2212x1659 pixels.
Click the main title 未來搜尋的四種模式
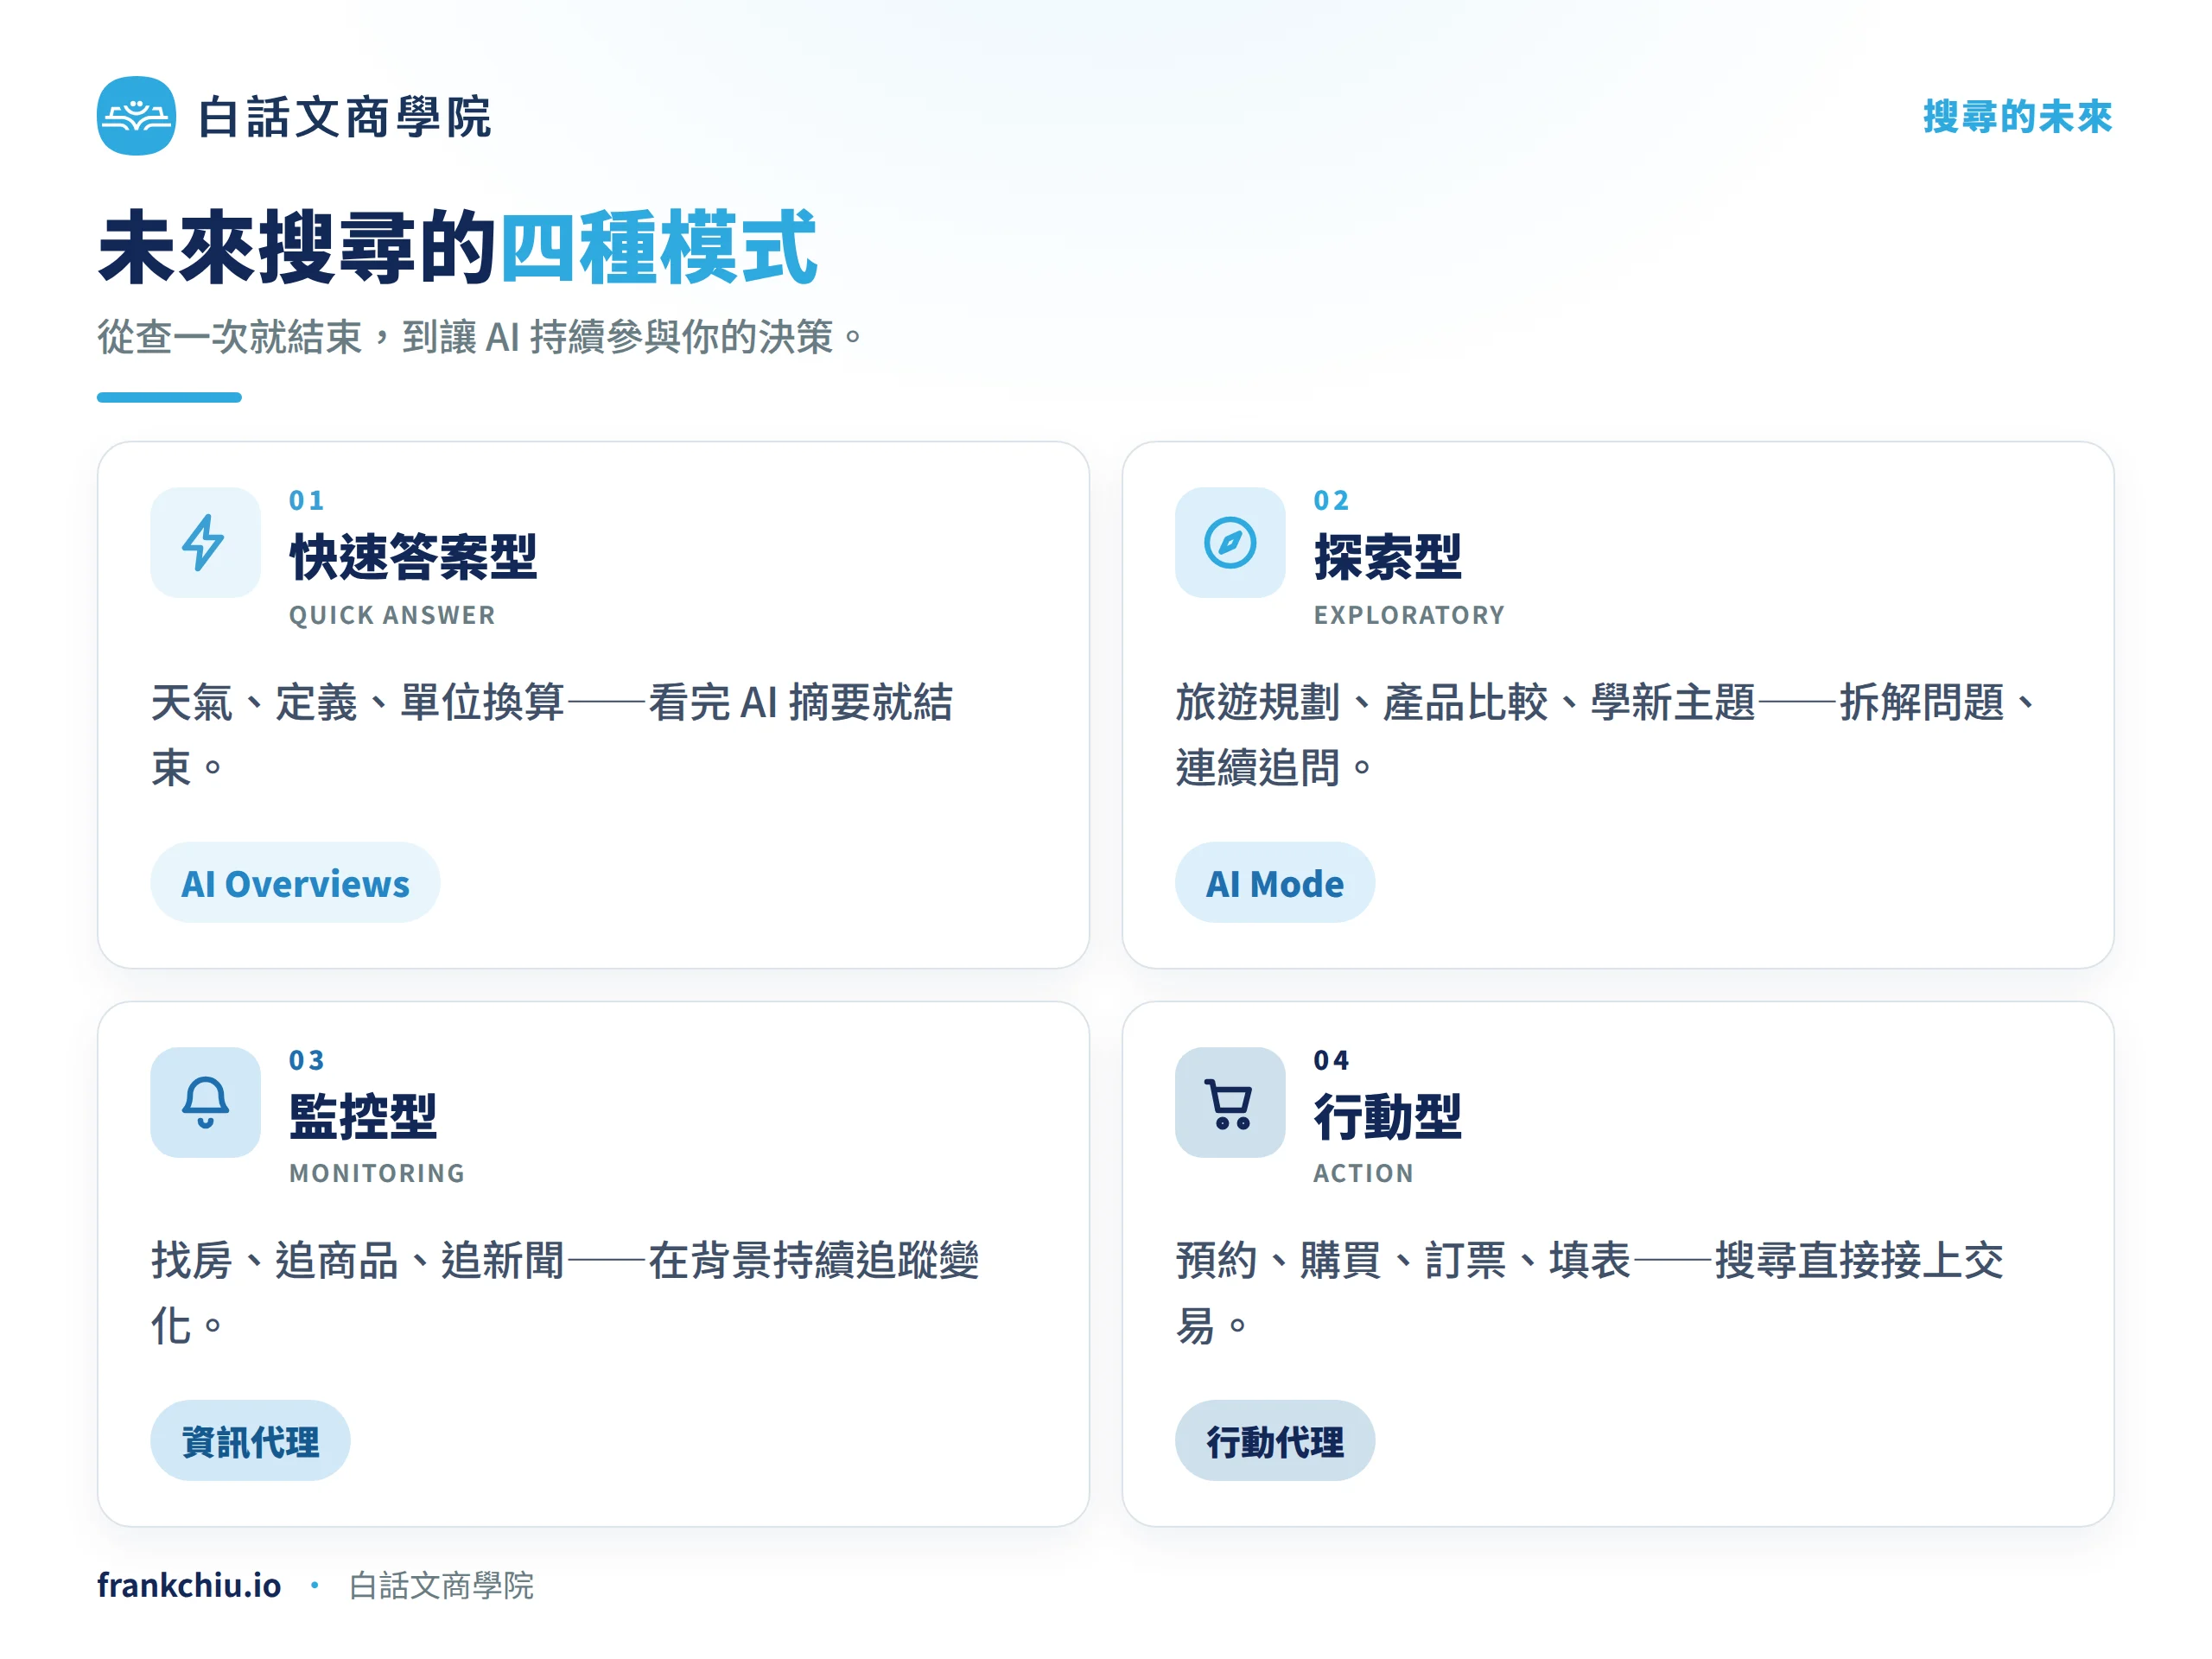pos(458,247)
